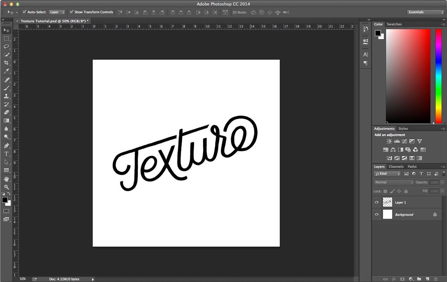Disable Show Transform Controls
This screenshot has width=447, height=282.
pos(72,12)
